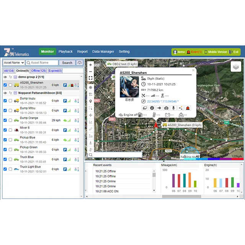Screen dimensions: 245x245
Task: Open the Monitor tab
Action: (x=47, y=52)
